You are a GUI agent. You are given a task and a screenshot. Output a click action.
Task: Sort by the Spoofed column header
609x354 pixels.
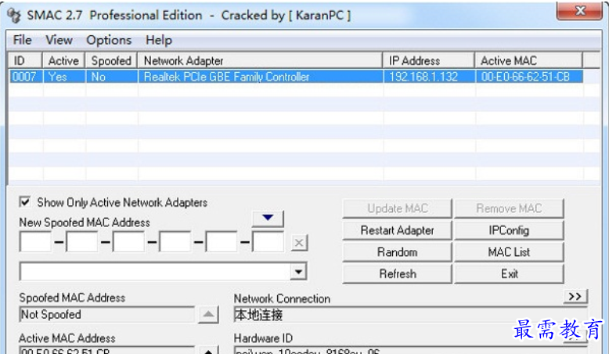point(111,60)
